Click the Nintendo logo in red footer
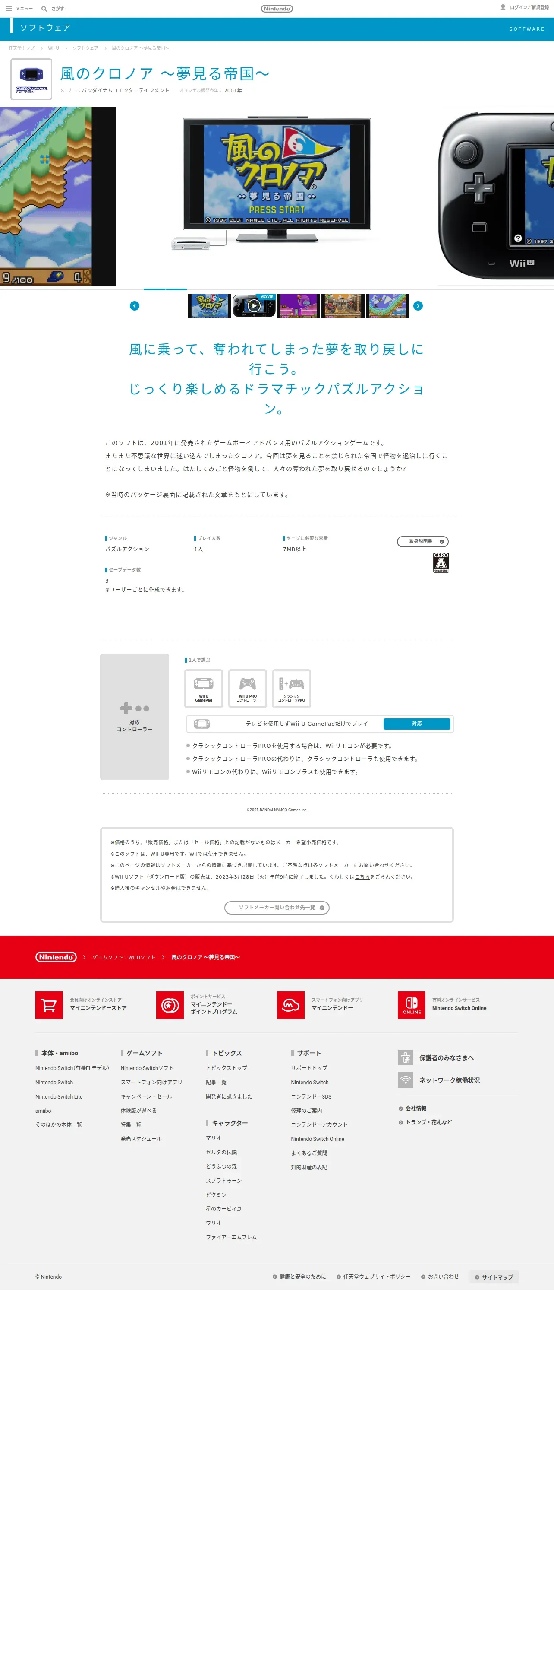Screen dimensions: 554x1664 [x=56, y=957]
